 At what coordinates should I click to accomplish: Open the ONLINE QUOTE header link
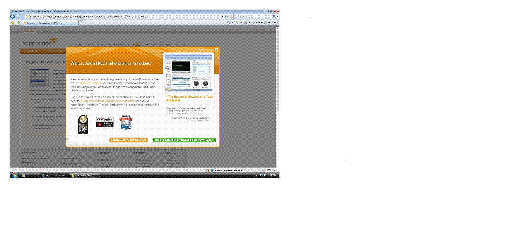click(81, 44)
